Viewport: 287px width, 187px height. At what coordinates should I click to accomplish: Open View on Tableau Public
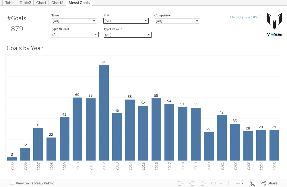(x=32, y=183)
